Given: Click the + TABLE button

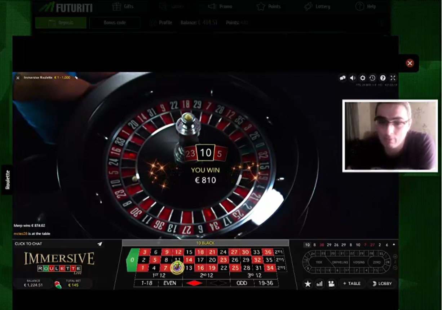Looking at the screenshot, I should (x=352, y=284).
